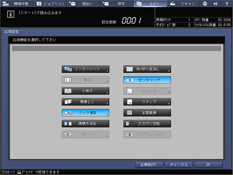Image resolution: width=233 pixels, height=175 pixels.
Task: Click the ファイルシステム残量 99.414% readout
Action: 212,25
